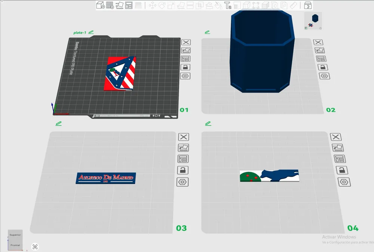Viewport: 374px width, 252px height.
Task: Edit plate 03 name pencil icon
Action: pyautogui.click(x=59, y=124)
